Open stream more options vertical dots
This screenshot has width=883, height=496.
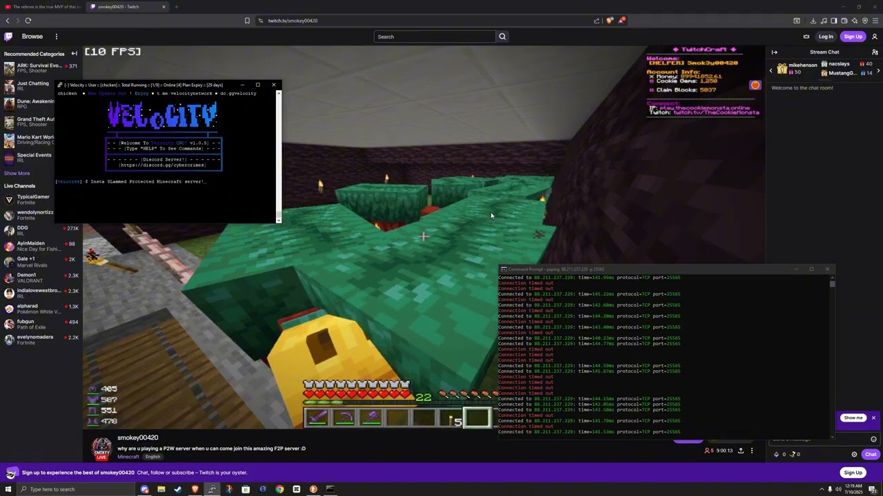point(752,451)
